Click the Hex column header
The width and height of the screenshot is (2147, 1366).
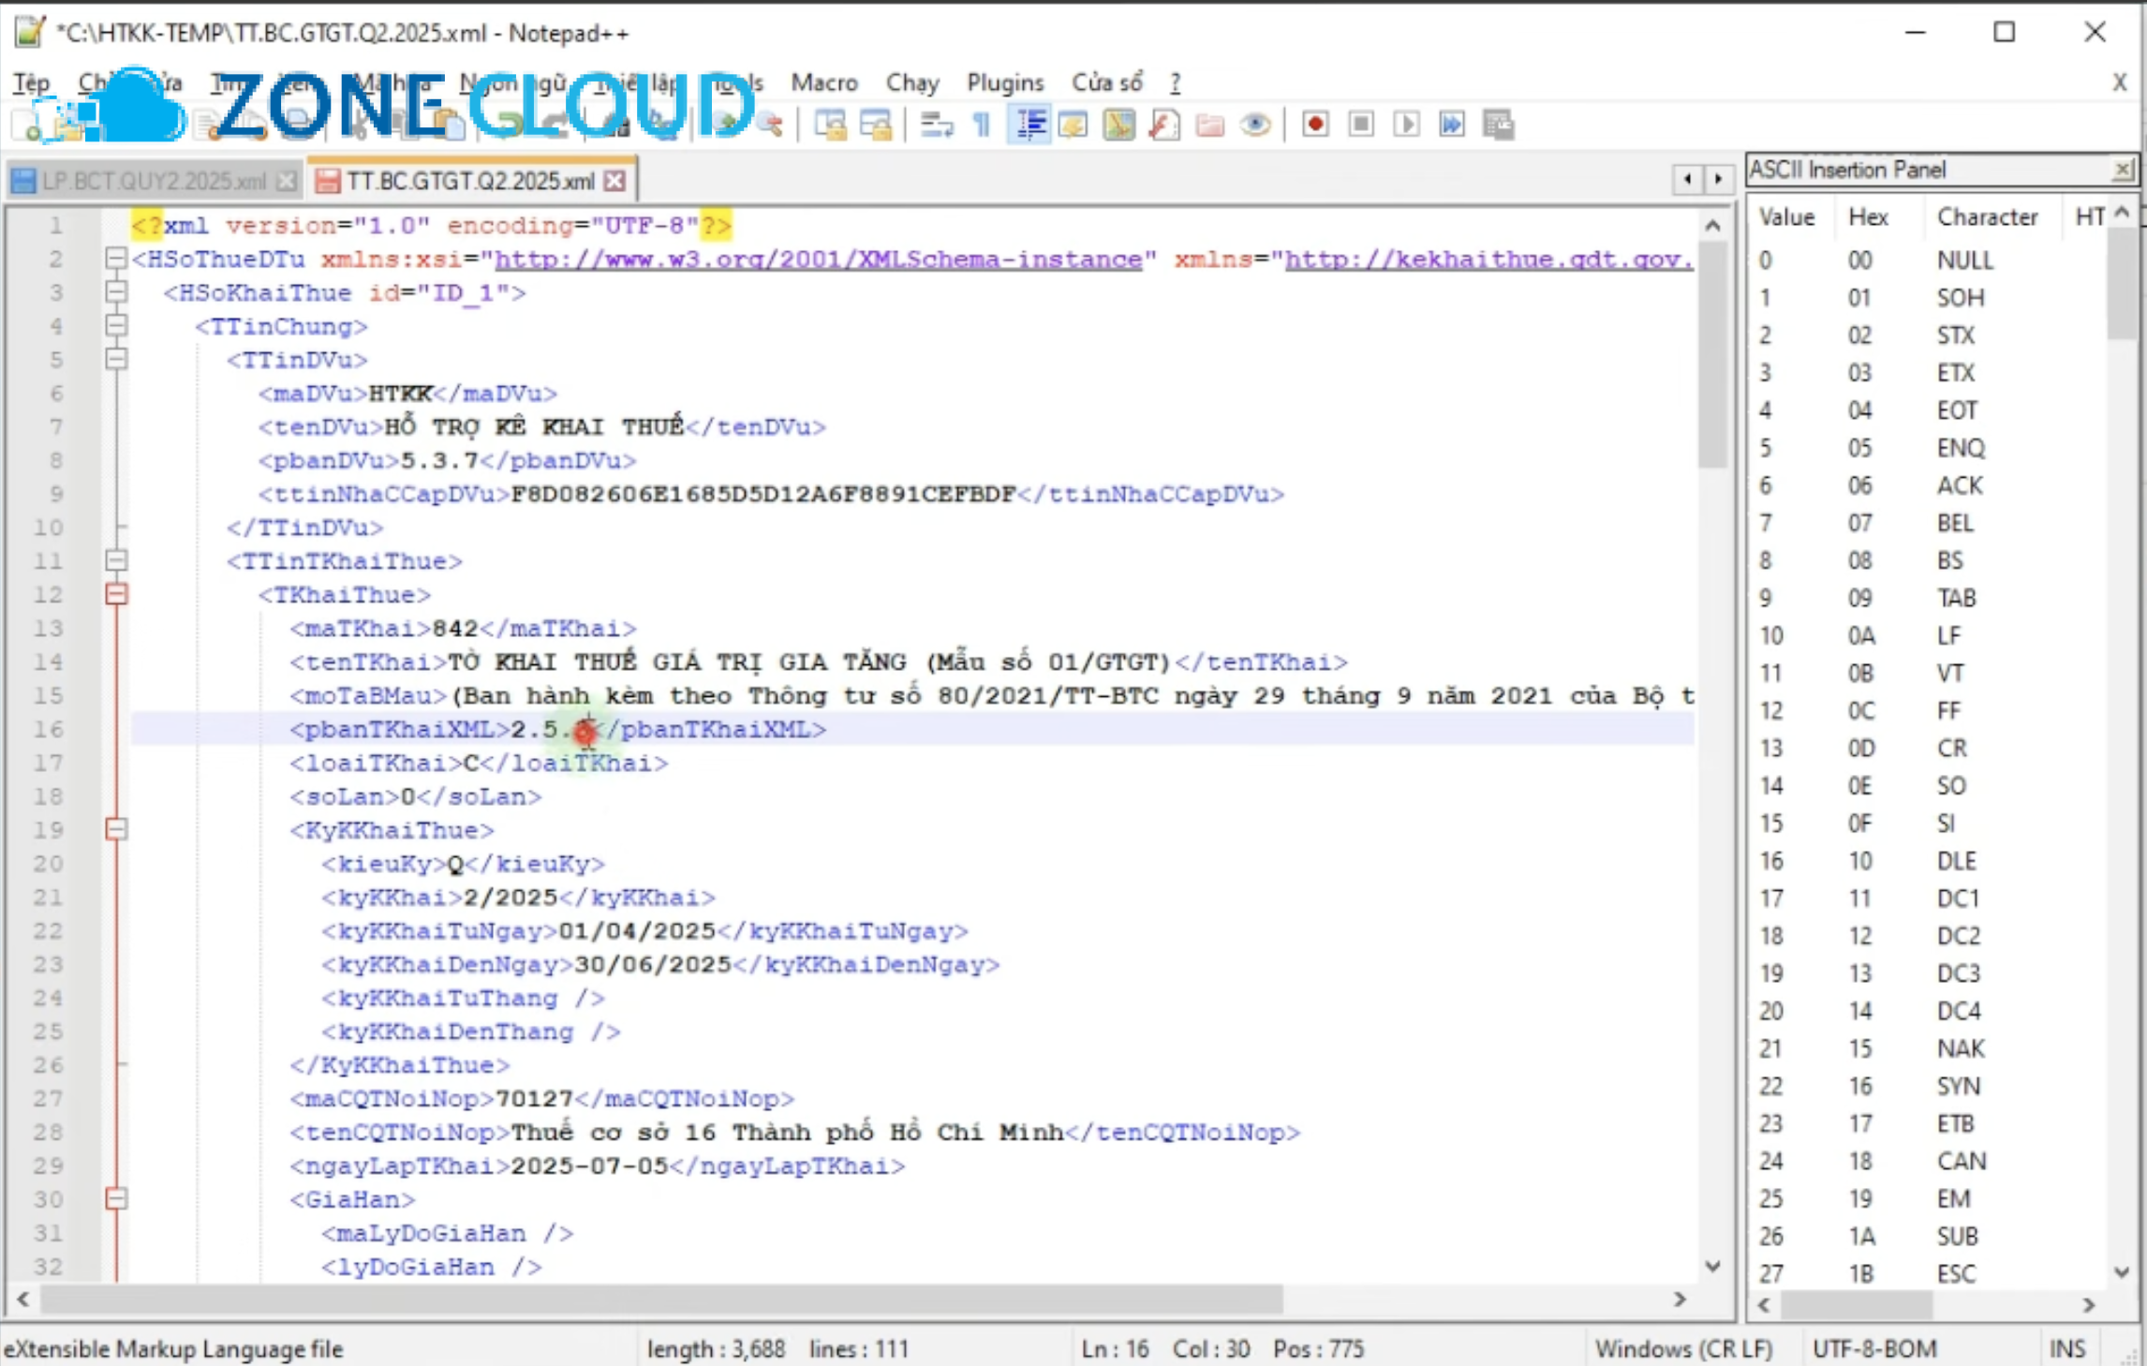click(1868, 217)
